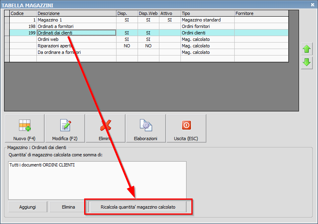Click code cell '1' of Magazzino 1
The height and width of the screenshot is (224, 318).
23,20
